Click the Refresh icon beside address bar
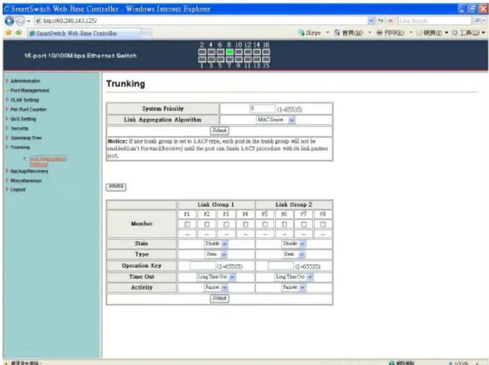489x365 pixels. click(381, 21)
